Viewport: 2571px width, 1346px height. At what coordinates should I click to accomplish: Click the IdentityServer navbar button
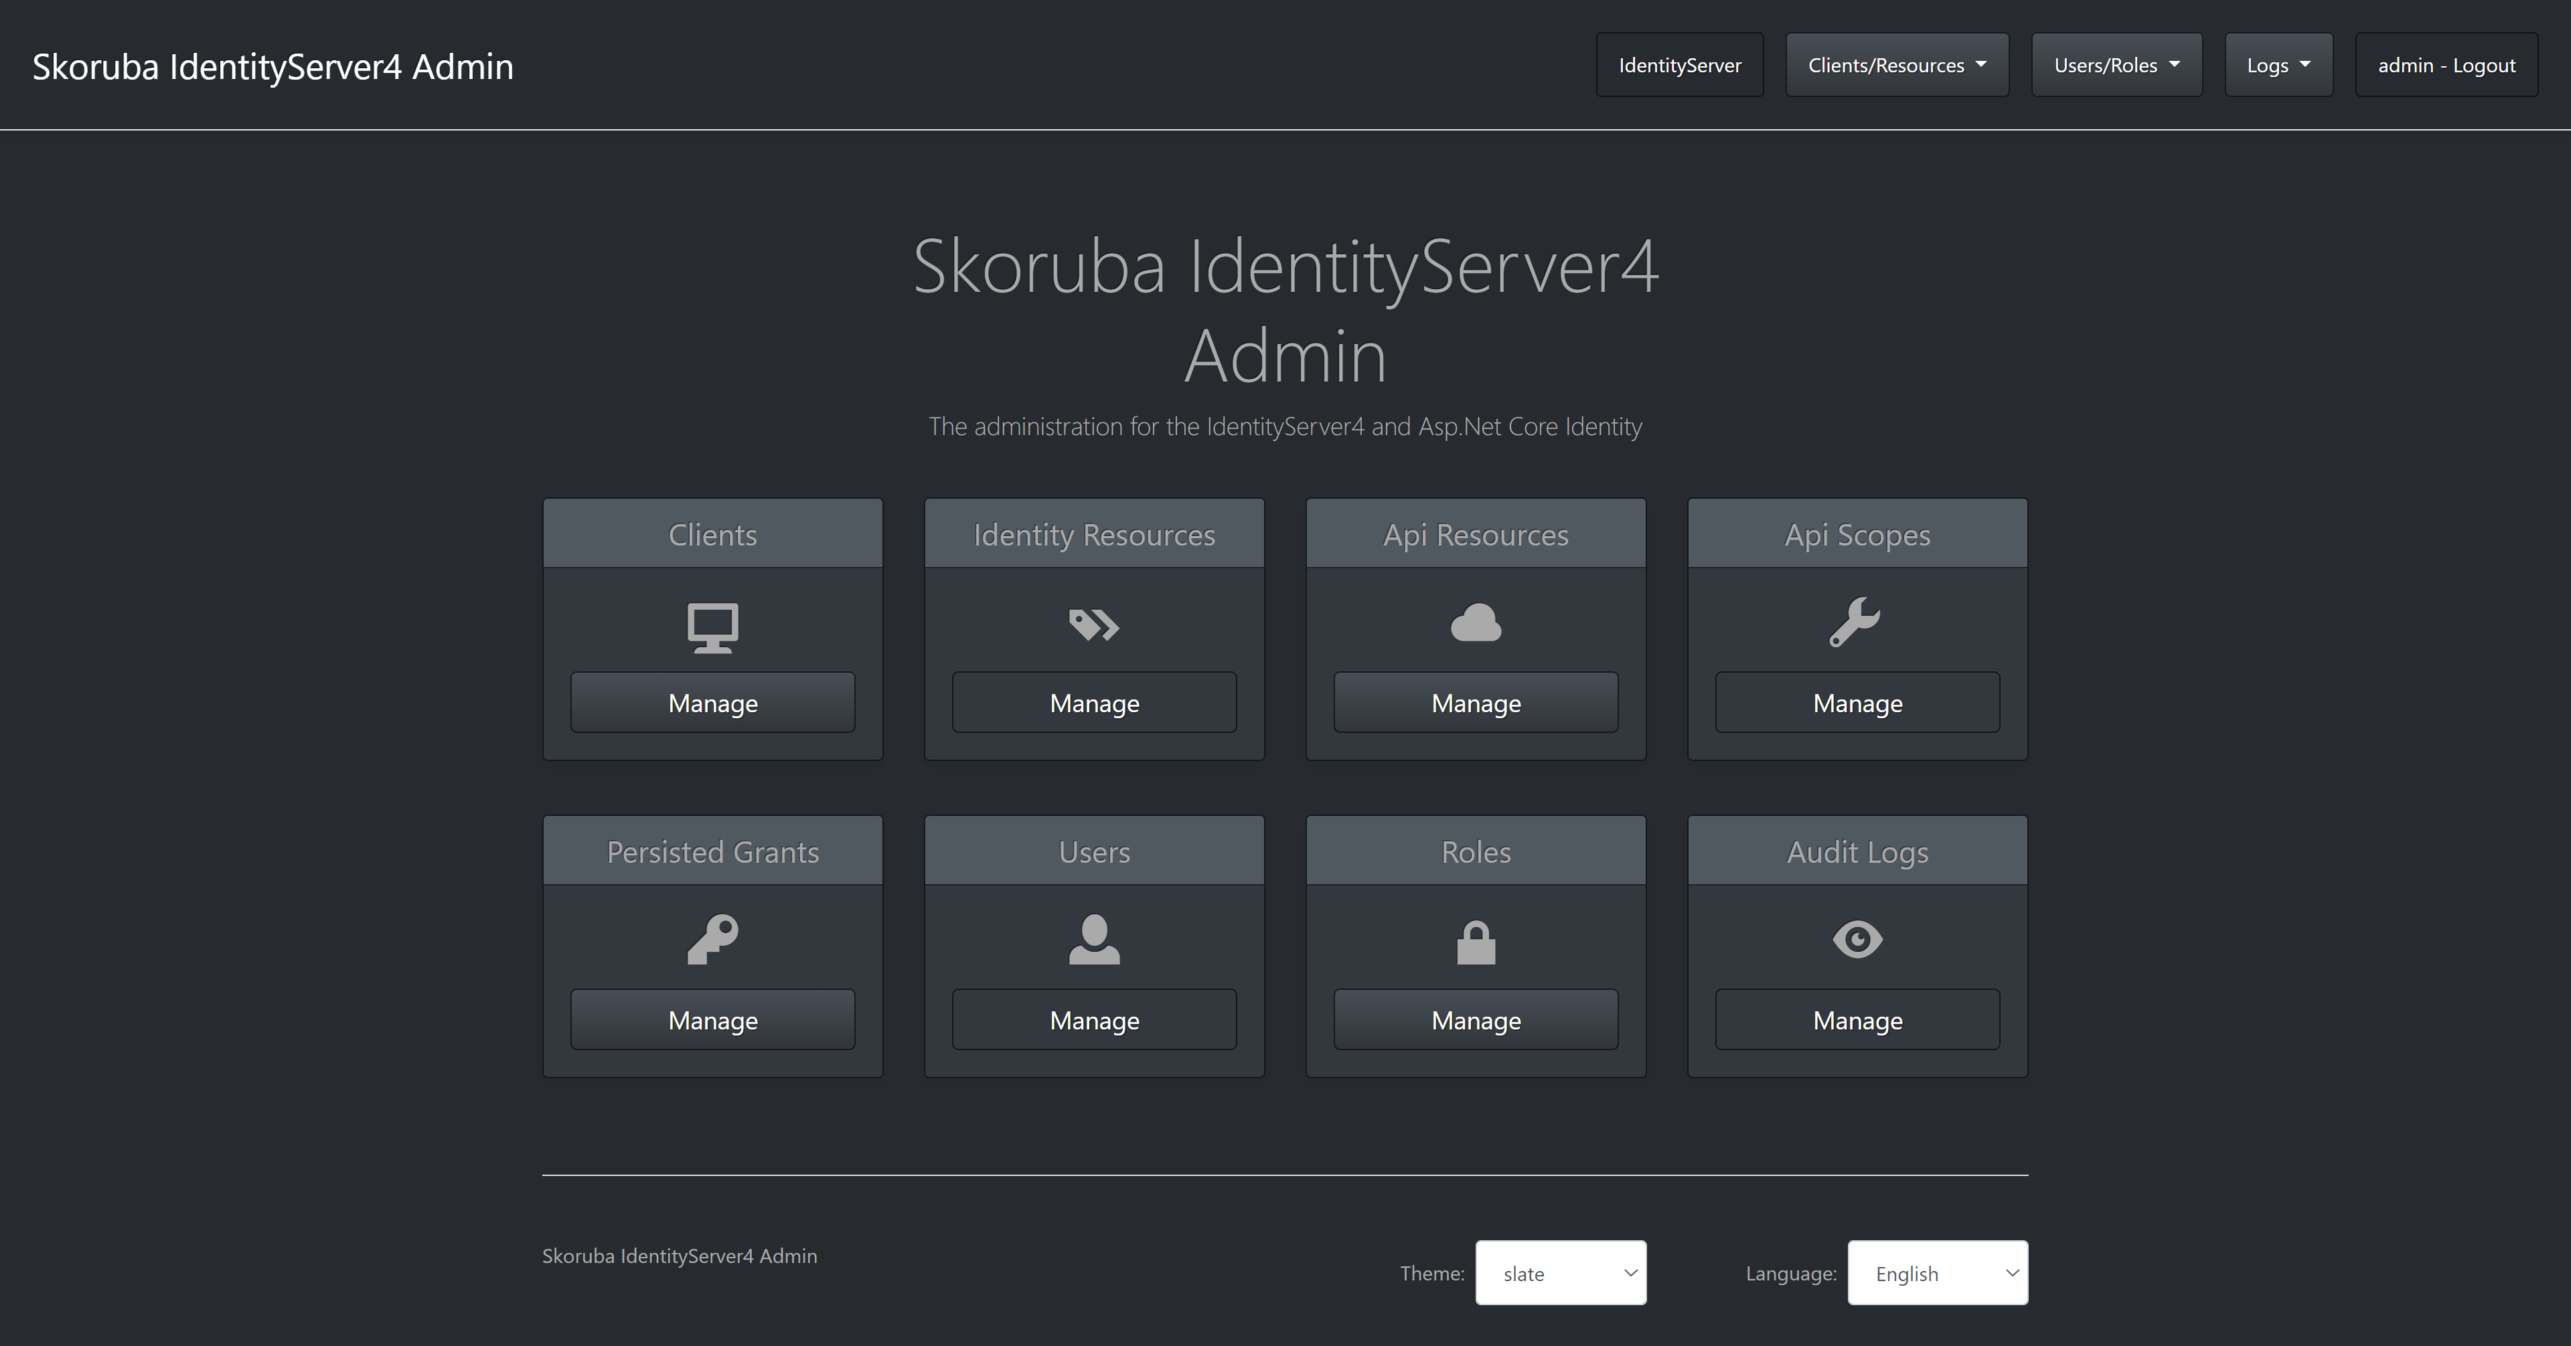tap(1679, 65)
